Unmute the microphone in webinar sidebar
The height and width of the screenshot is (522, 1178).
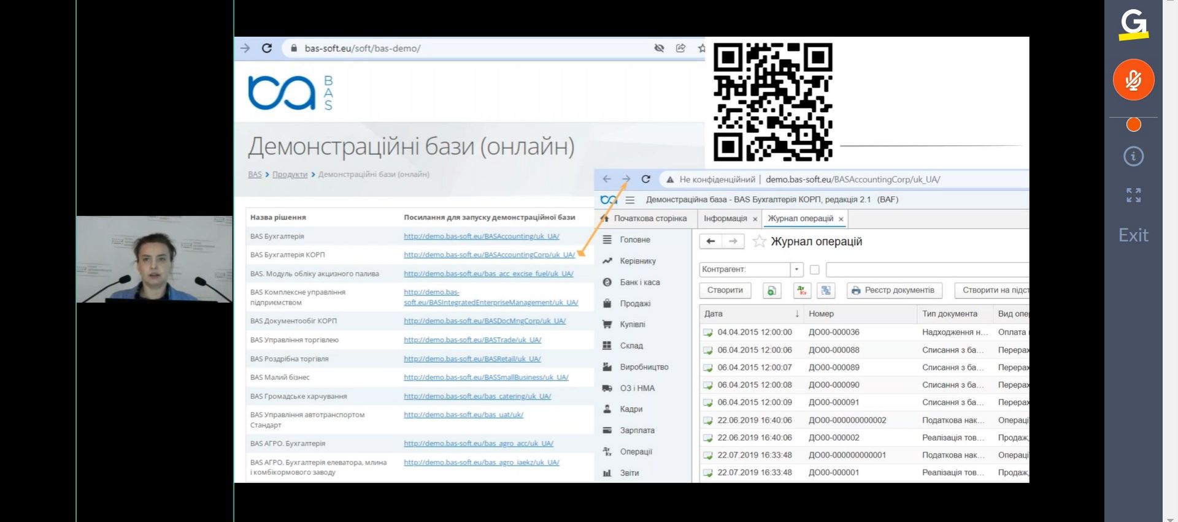click(x=1133, y=80)
